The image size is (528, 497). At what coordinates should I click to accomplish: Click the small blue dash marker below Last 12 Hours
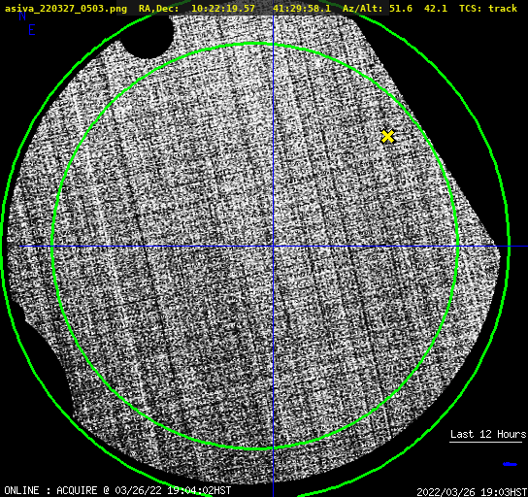coord(510,464)
